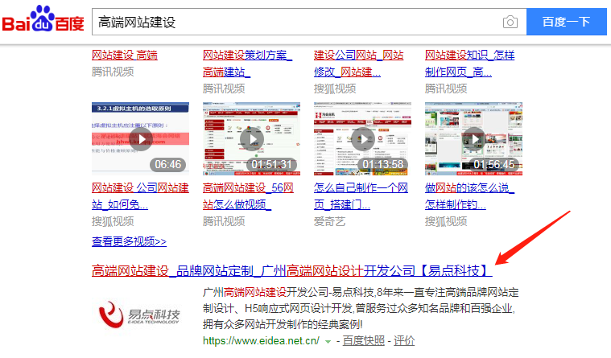Click the 易点科技 company logo thumbnail
Image resolution: width=611 pixels, height=358 pixels.
point(139,315)
